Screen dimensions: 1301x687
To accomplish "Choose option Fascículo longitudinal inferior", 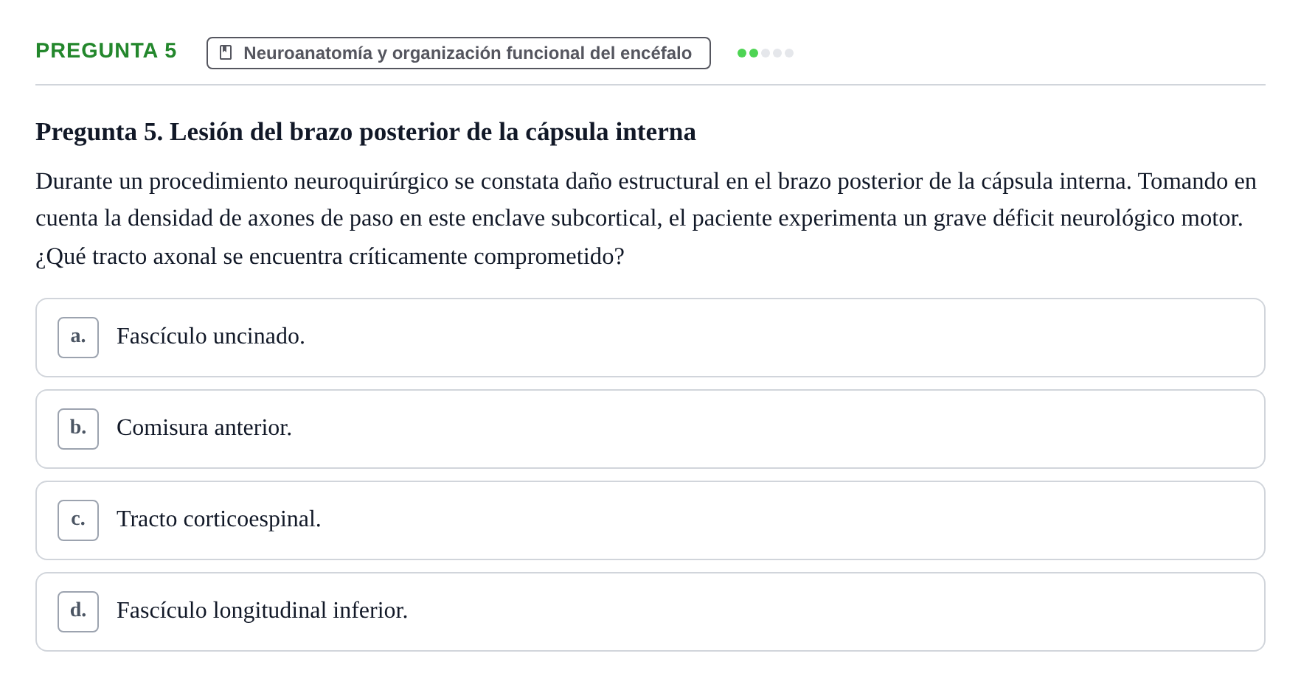I will (263, 610).
